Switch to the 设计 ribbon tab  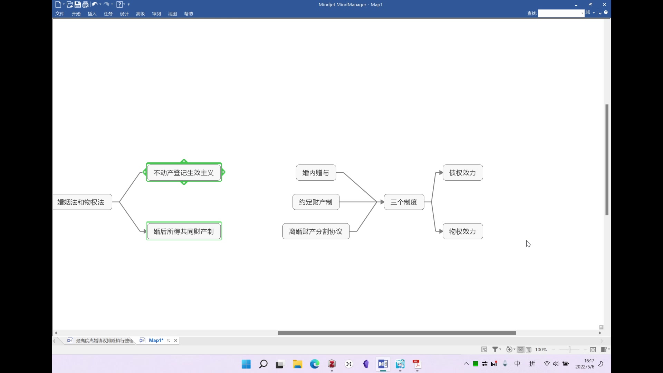(124, 14)
